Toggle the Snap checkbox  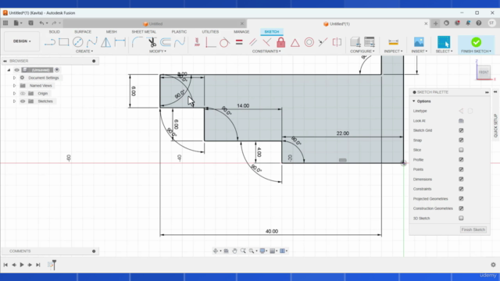(461, 140)
